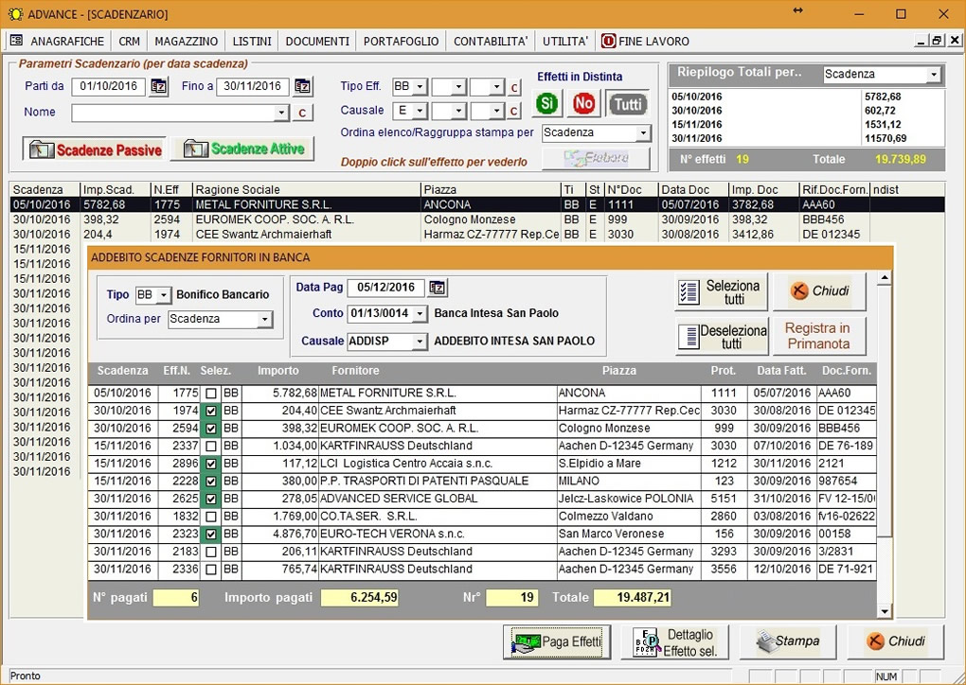This screenshot has height=685, width=966.
Task: Uncheck the selection box for effect 2625
Action: coord(211,499)
